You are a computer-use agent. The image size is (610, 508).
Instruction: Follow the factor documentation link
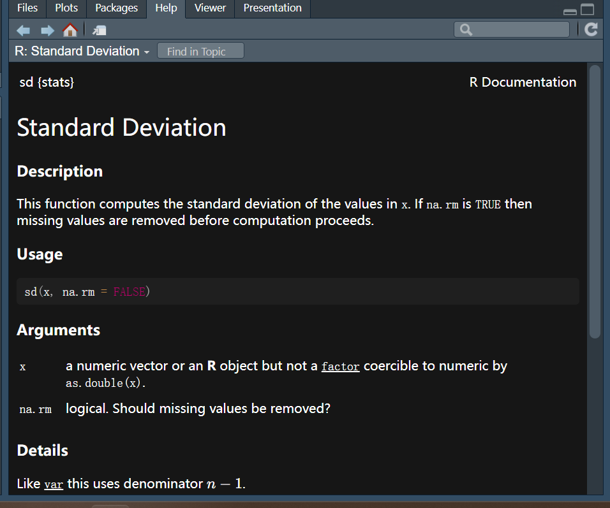click(340, 366)
